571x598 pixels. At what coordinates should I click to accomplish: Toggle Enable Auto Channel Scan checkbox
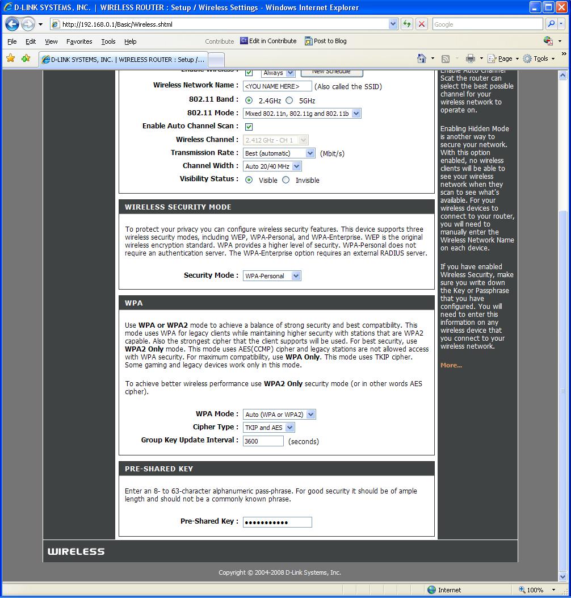[x=249, y=127]
